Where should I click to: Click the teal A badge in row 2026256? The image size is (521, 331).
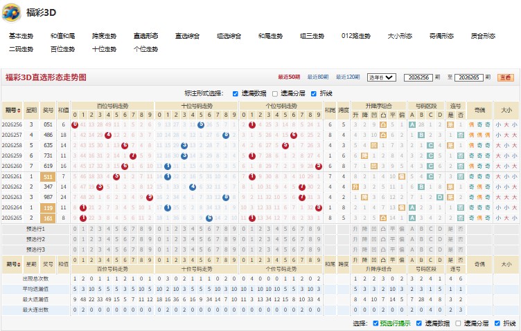coord(412,124)
